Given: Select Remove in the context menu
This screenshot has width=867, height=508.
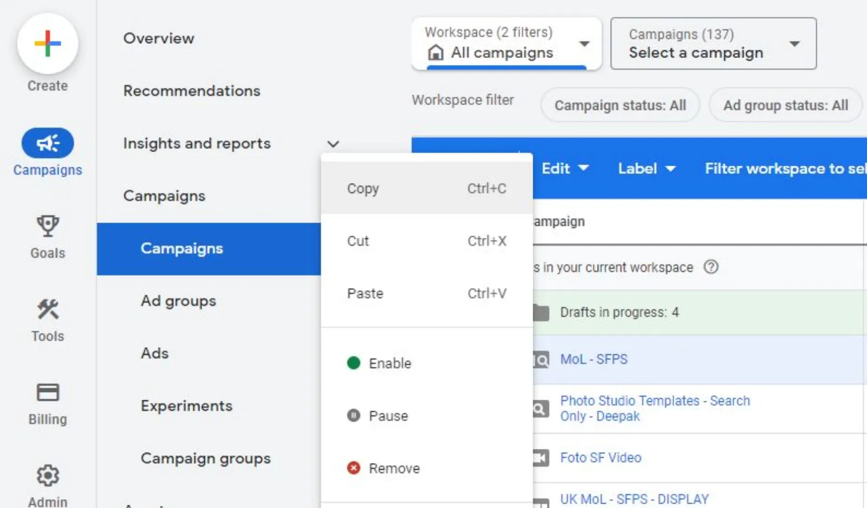Looking at the screenshot, I should click(427, 468).
